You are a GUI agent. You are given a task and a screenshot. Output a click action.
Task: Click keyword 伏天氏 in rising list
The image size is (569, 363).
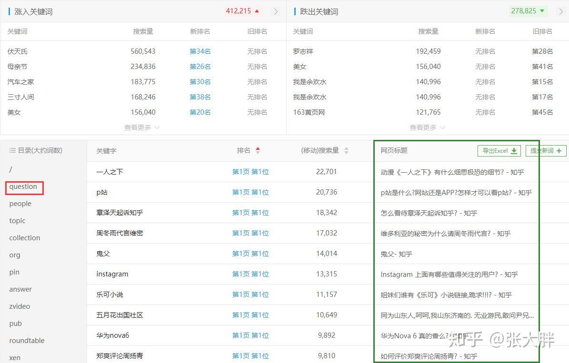pyautogui.click(x=18, y=51)
